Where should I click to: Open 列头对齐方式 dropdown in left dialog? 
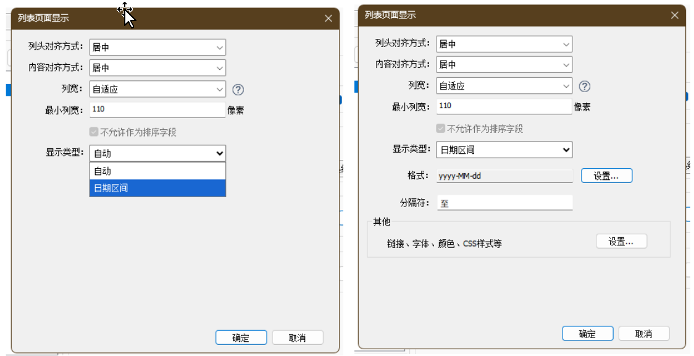coord(157,47)
